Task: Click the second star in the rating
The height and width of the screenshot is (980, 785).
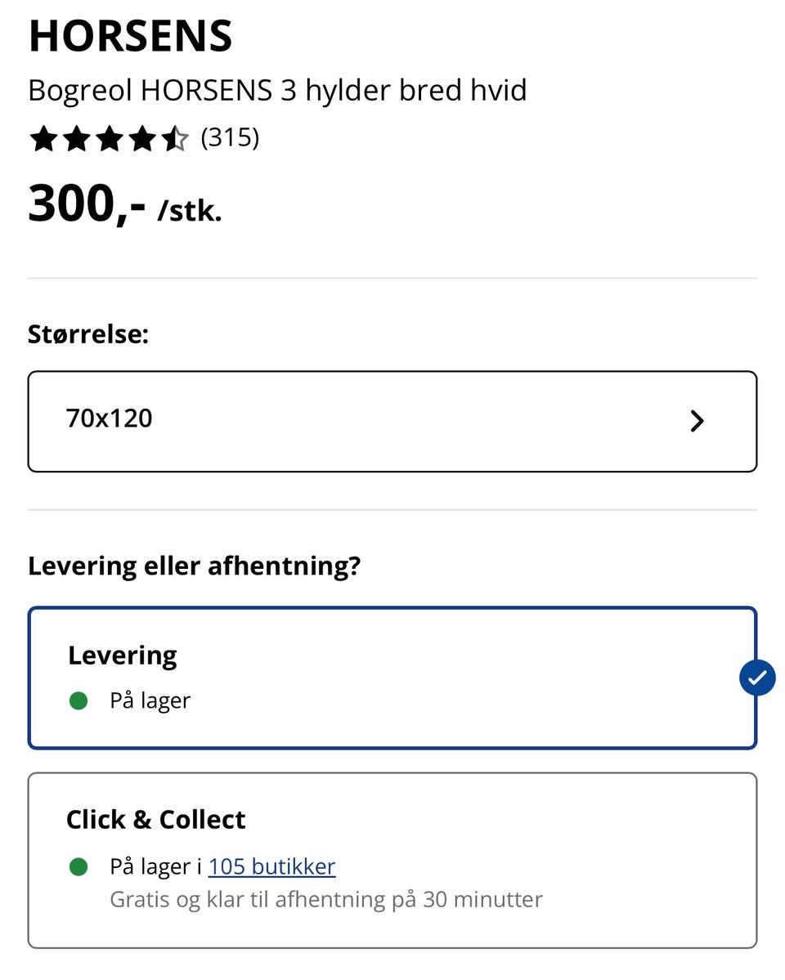Action: coord(76,139)
